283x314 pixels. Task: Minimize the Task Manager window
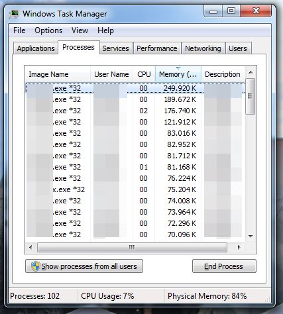tap(213, 11)
